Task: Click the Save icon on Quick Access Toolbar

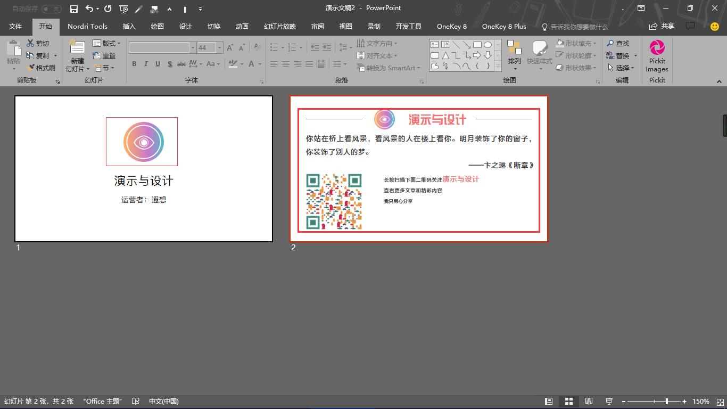Action: (73, 7)
